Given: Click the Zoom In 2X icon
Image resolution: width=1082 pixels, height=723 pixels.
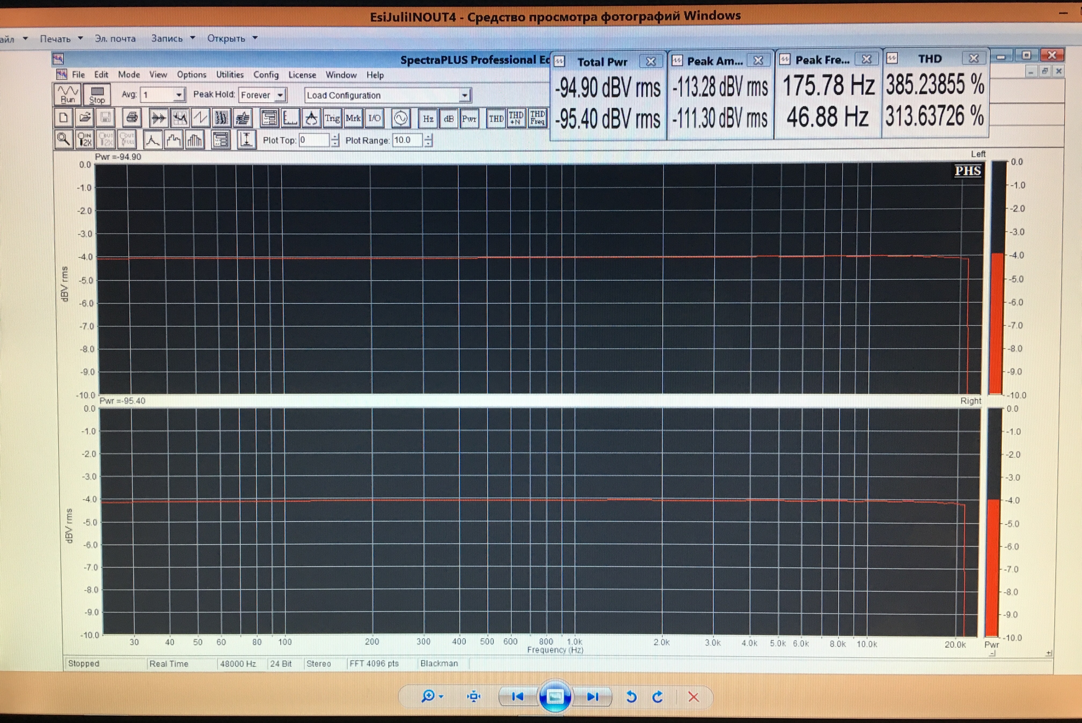Looking at the screenshot, I should [85, 139].
